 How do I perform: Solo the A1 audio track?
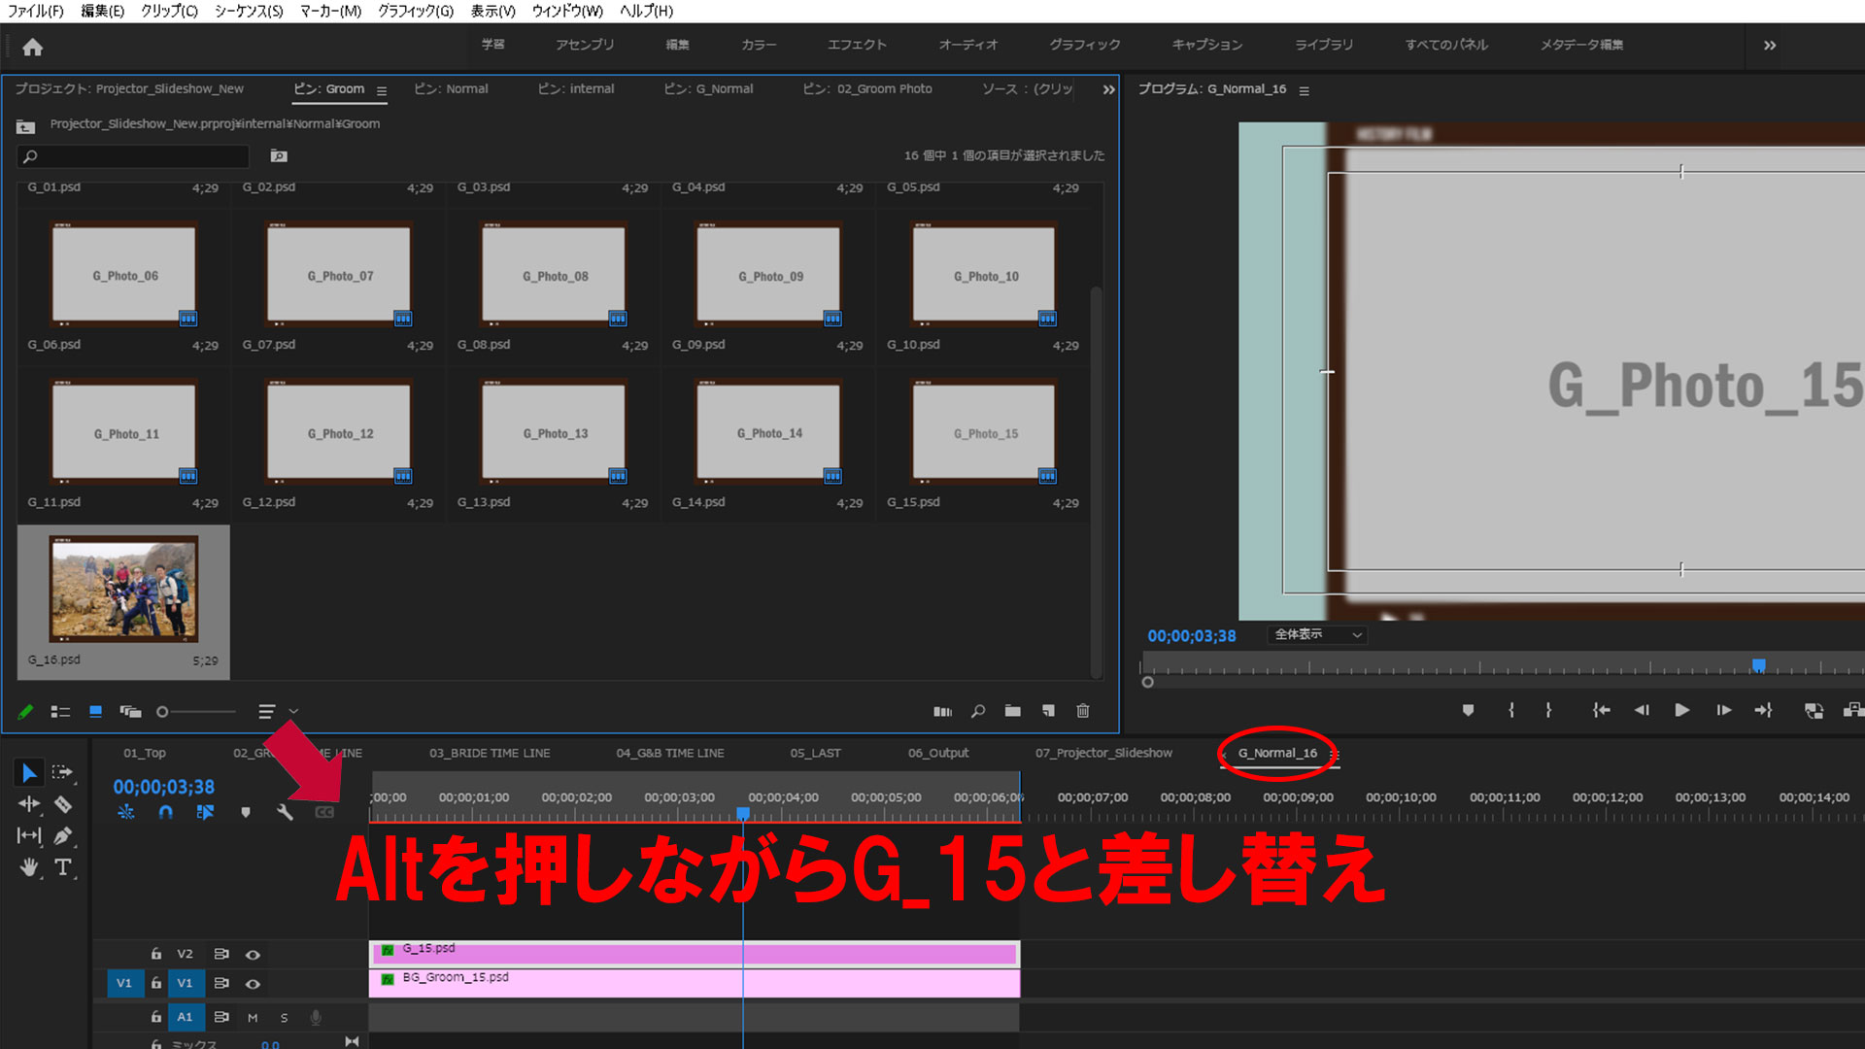point(284,1018)
